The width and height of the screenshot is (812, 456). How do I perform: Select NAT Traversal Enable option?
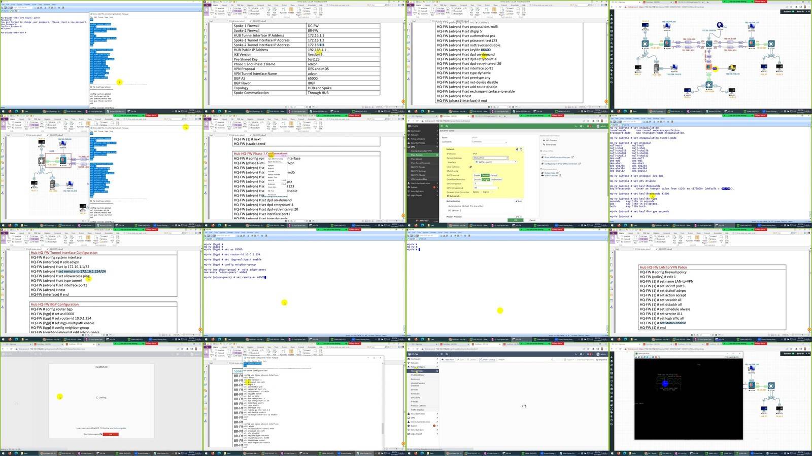coord(477,175)
